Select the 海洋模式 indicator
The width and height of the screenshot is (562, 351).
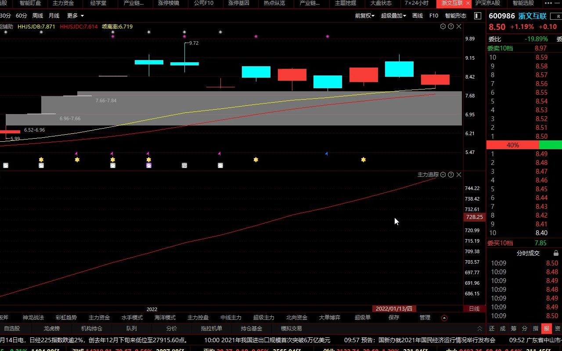tap(165, 318)
